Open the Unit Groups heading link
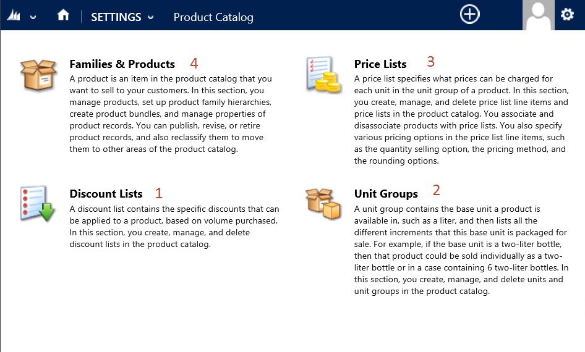This screenshot has width=585, height=352. (386, 194)
